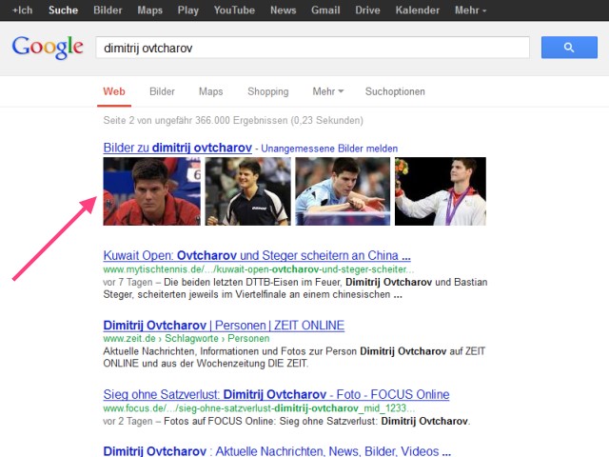Screen dimensions: 609x457
Task: Open the Aktuelle Nachrichten, News, Bilder, Videos result
Action: coord(277,451)
